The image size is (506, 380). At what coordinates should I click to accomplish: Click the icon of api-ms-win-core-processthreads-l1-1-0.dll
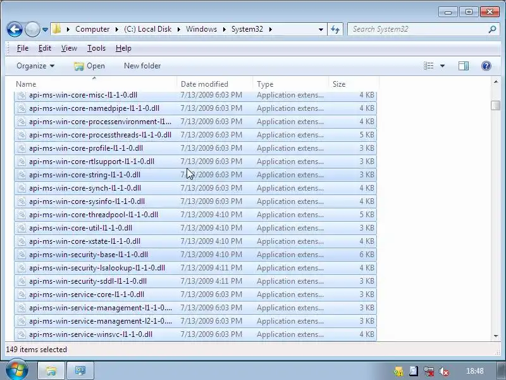[22, 135]
